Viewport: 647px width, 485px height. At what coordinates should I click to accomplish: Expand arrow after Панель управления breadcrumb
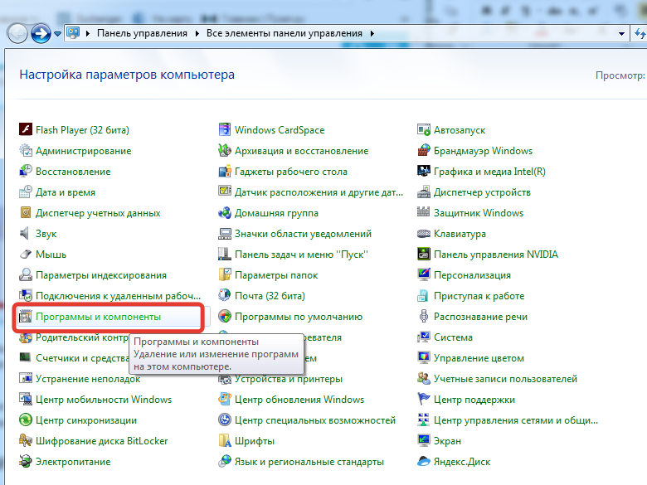(197, 33)
